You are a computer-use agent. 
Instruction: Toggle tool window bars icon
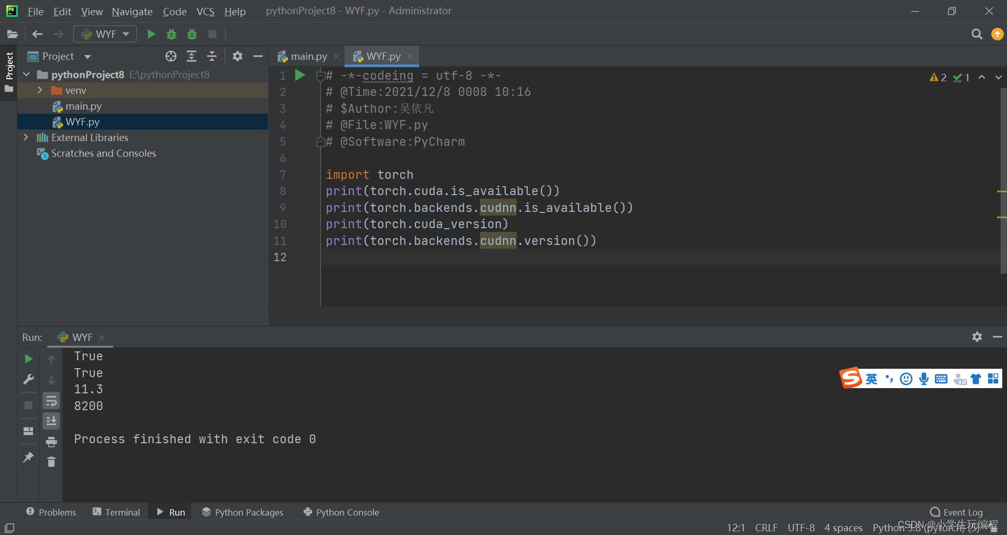coord(9,528)
